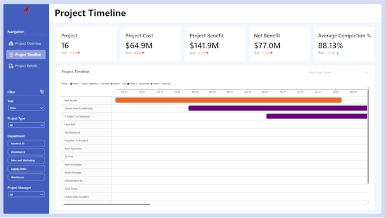Click the Project Overview home icon
The height and width of the screenshot is (218, 385).
(11, 44)
